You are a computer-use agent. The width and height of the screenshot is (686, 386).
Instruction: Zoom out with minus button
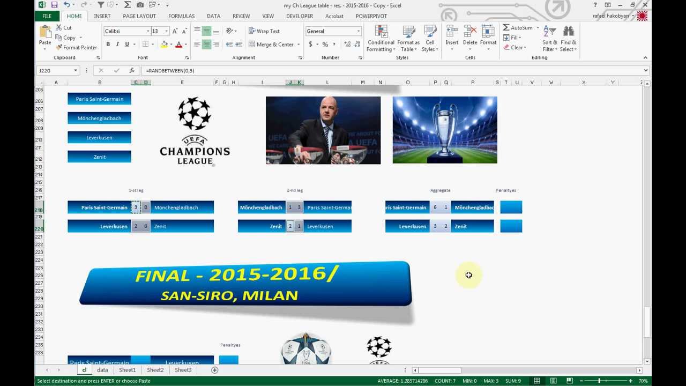[x=581, y=381]
